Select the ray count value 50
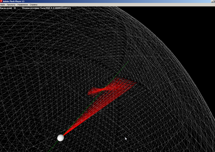 click(x=15, y=8)
